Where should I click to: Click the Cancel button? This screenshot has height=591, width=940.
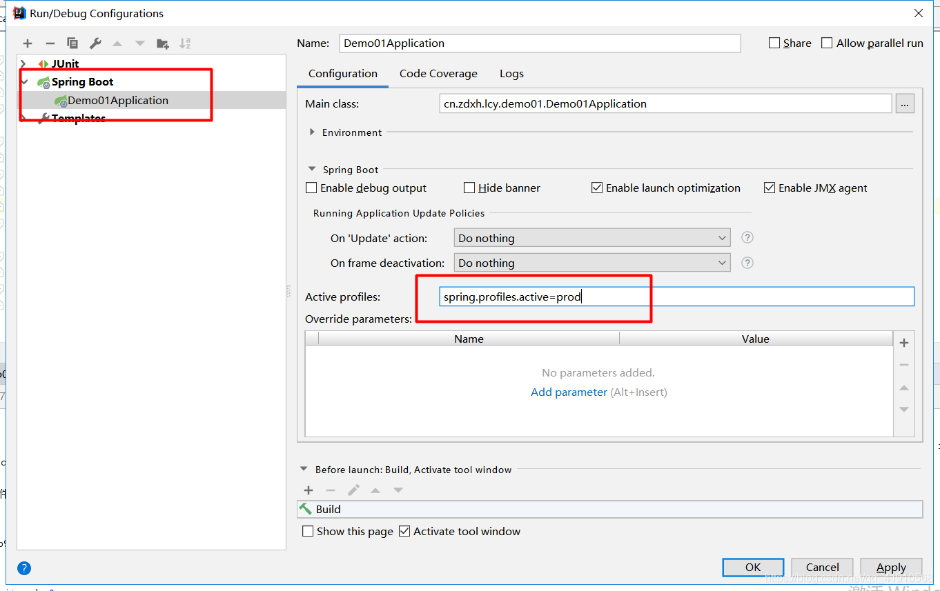point(822,568)
